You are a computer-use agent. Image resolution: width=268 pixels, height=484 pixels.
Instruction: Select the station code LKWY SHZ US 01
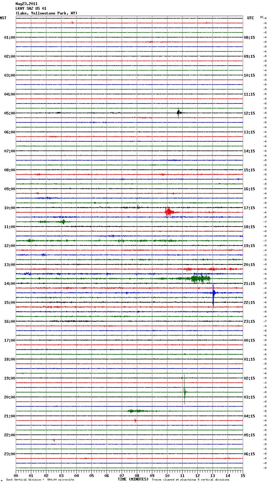[31, 9]
